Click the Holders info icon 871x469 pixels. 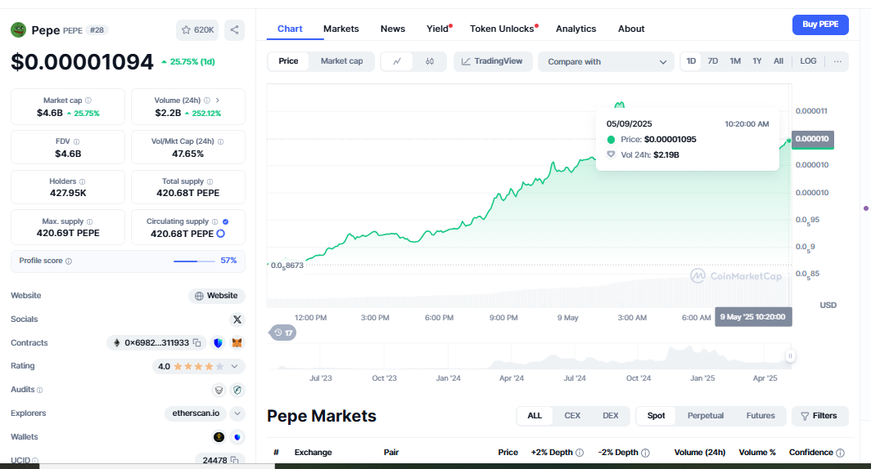click(x=82, y=181)
